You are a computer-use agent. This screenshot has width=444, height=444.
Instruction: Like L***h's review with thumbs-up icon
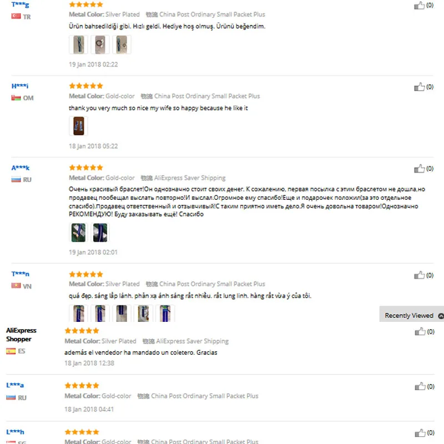(420, 433)
